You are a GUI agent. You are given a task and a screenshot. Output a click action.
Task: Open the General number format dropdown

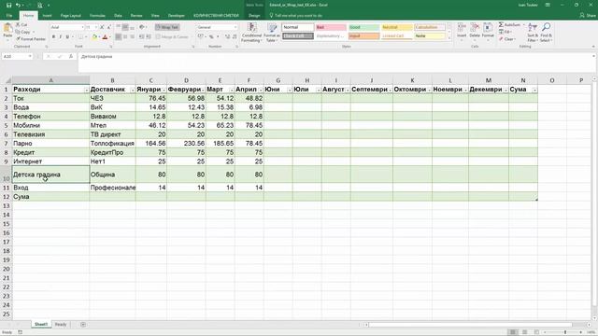(x=235, y=27)
